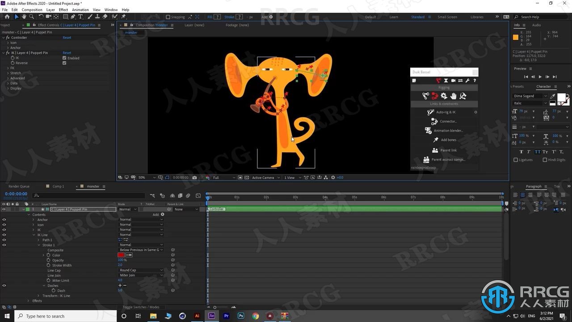Toggle the Reverse checkbox
The image size is (572, 322).
(x=64, y=63)
